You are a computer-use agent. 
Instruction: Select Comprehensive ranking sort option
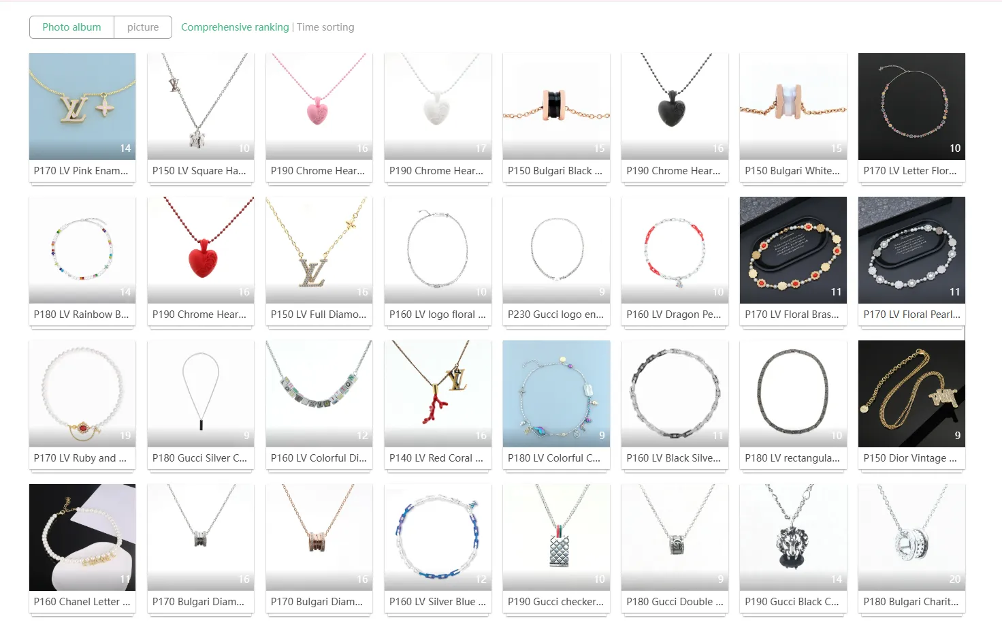pos(235,27)
